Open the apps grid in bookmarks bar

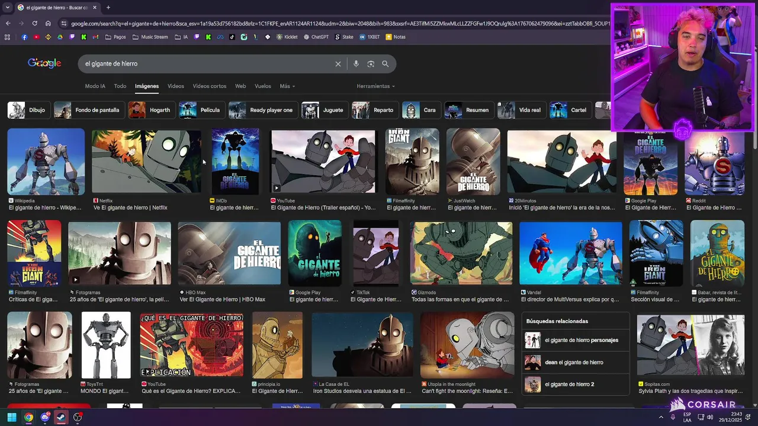tap(7, 37)
